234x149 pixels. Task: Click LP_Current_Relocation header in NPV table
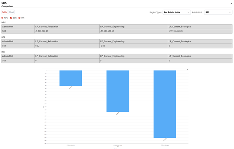coord(47,27)
